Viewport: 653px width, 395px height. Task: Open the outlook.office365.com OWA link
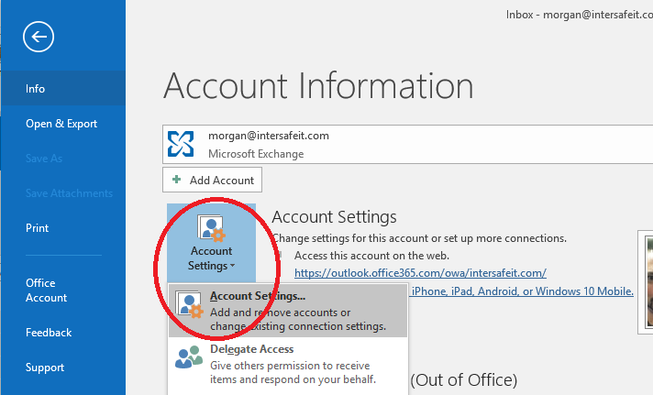point(420,273)
